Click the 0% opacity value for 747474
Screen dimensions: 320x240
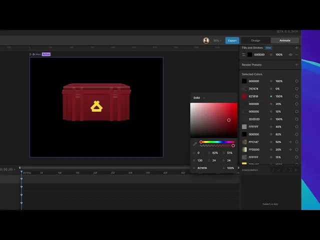click(x=277, y=89)
